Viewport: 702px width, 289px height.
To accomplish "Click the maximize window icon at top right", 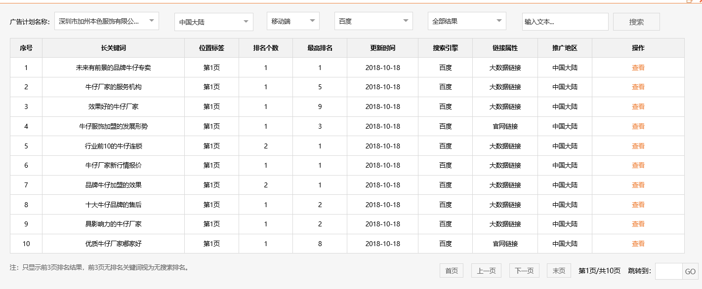I will 689,1.
